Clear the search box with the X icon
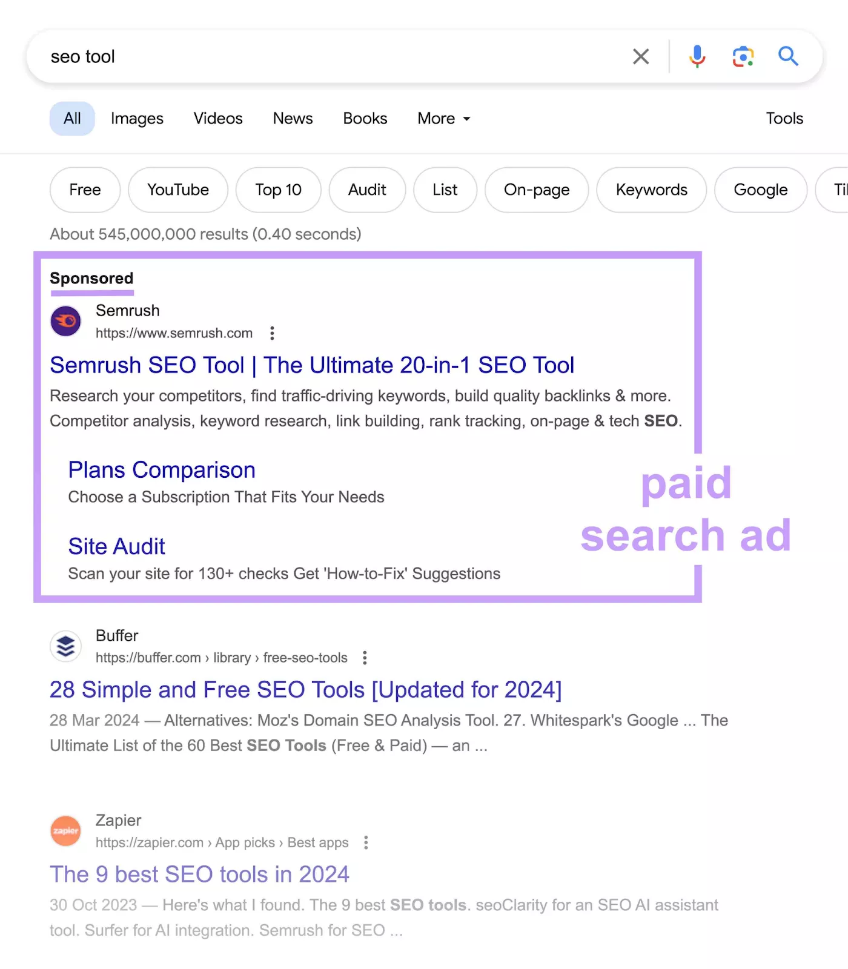Viewport: 848px width, 969px height. pos(640,56)
